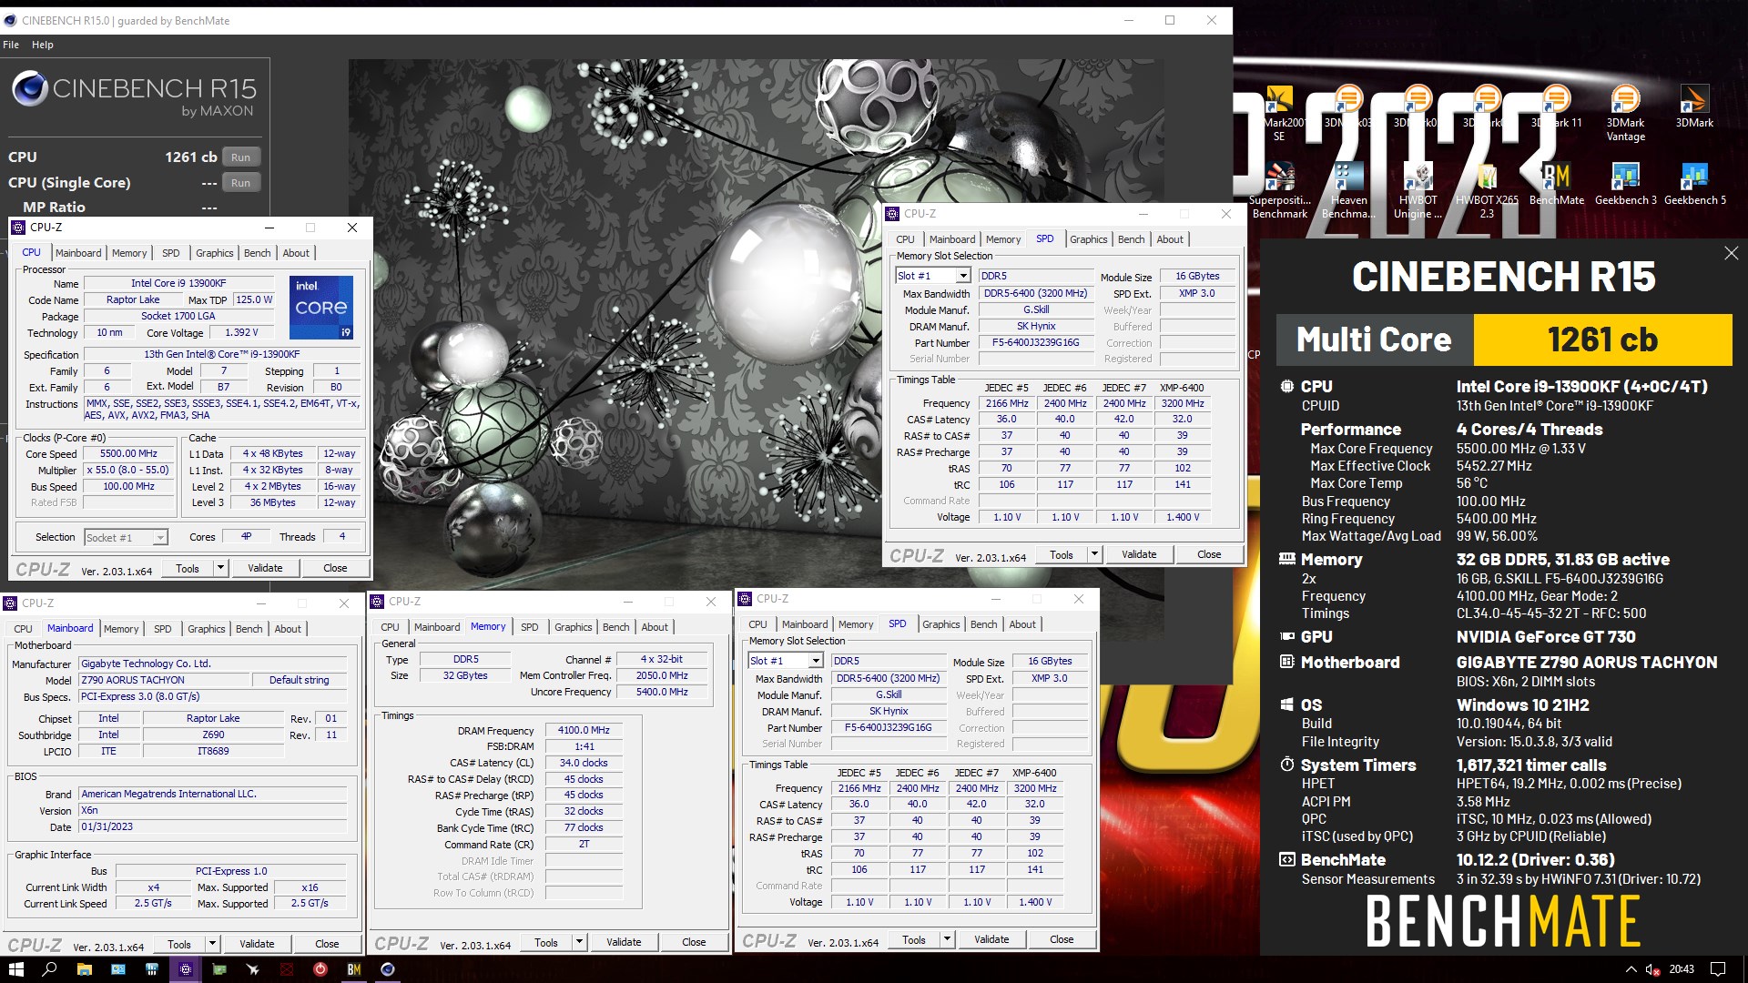The height and width of the screenshot is (983, 1748).
Task: Launch the BenchMate desktop shortcut
Action: tap(1556, 184)
